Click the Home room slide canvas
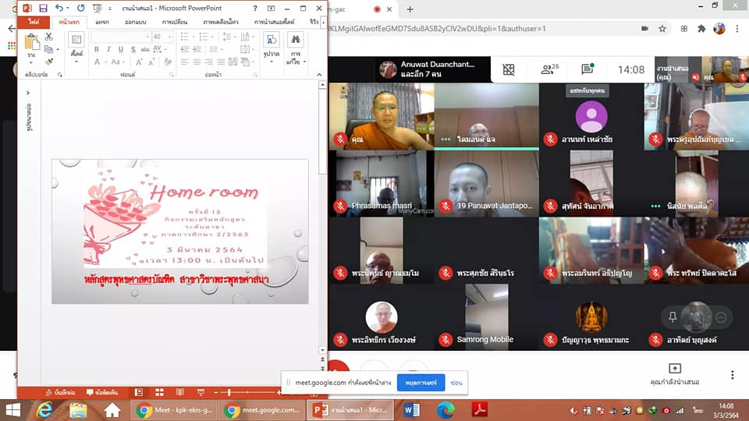 (x=180, y=232)
